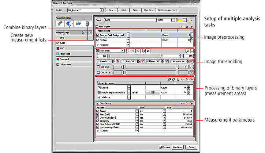Image resolution: width=265 pixels, height=153 pixels.
Task: Enable the View original checkbox
Action: point(97,27)
